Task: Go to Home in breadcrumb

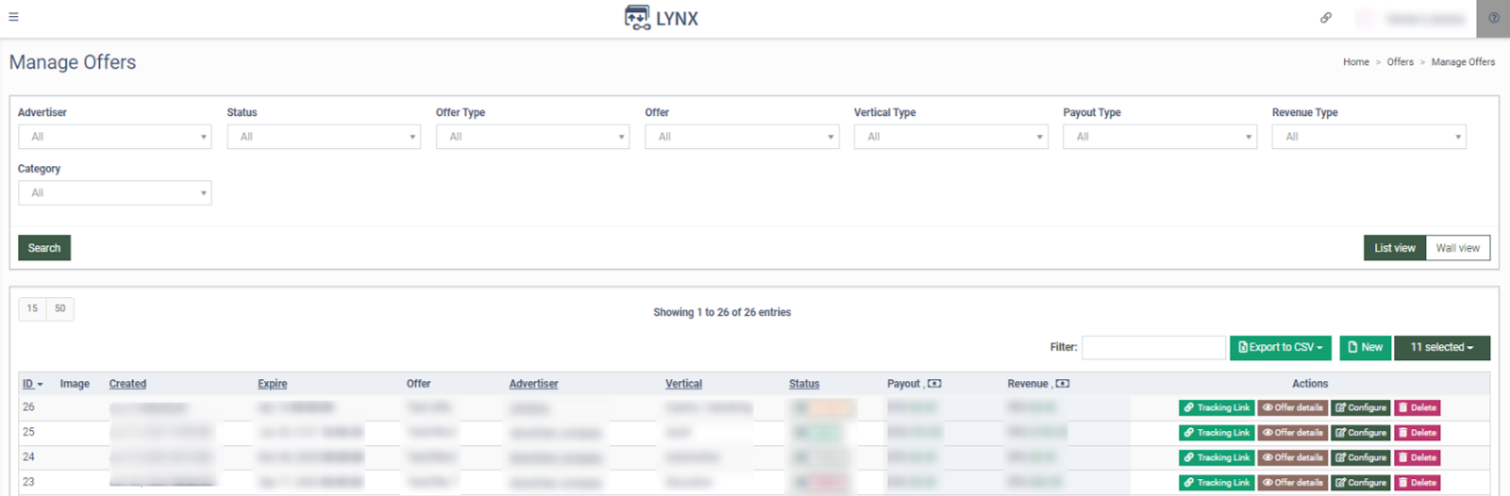Action: [x=1355, y=62]
